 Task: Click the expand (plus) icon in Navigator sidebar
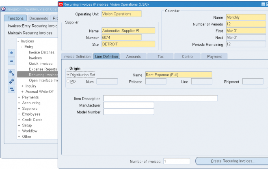(11, 53)
